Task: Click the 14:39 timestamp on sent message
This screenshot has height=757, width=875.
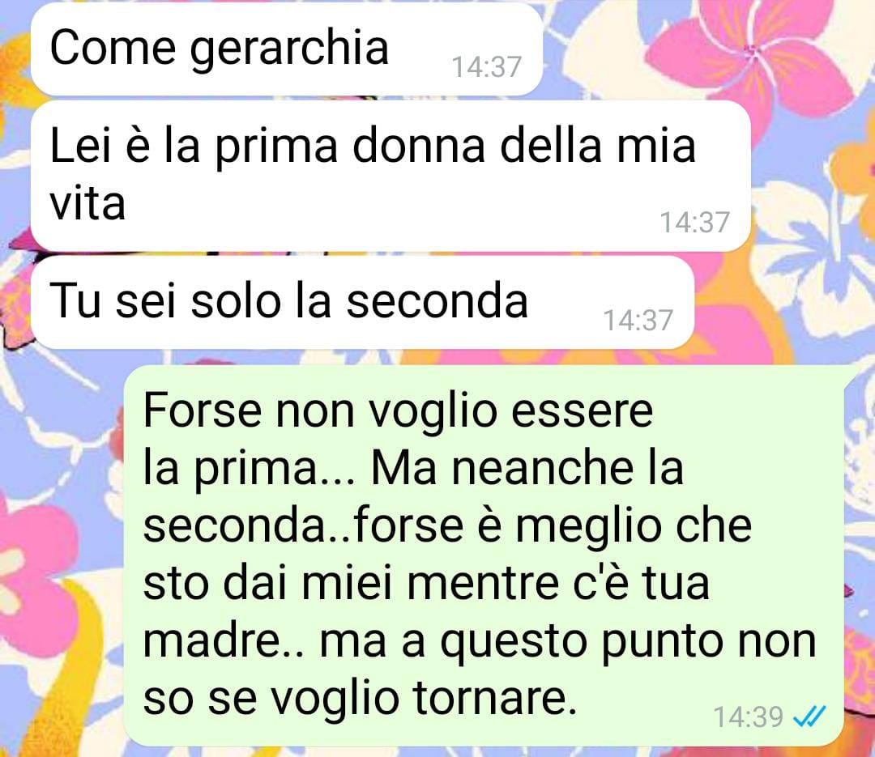Action: (748, 717)
